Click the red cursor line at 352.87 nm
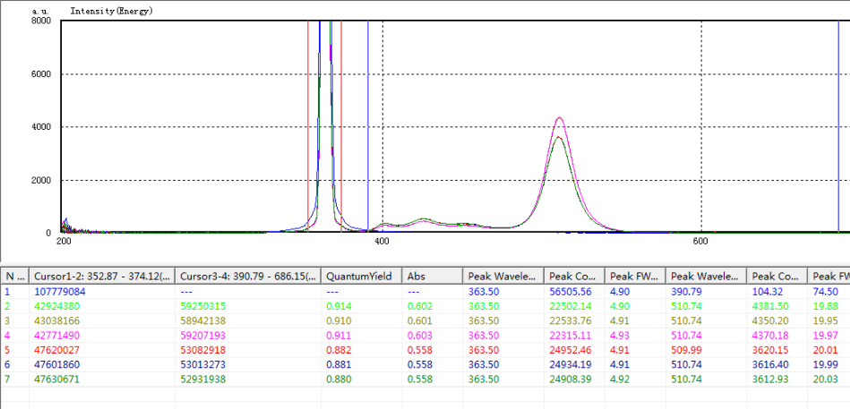This screenshot has height=409, width=850. pos(308,125)
